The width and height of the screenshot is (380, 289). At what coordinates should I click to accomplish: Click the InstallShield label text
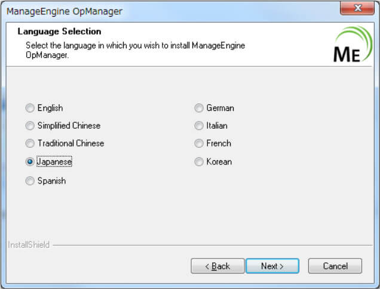(x=29, y=245)
